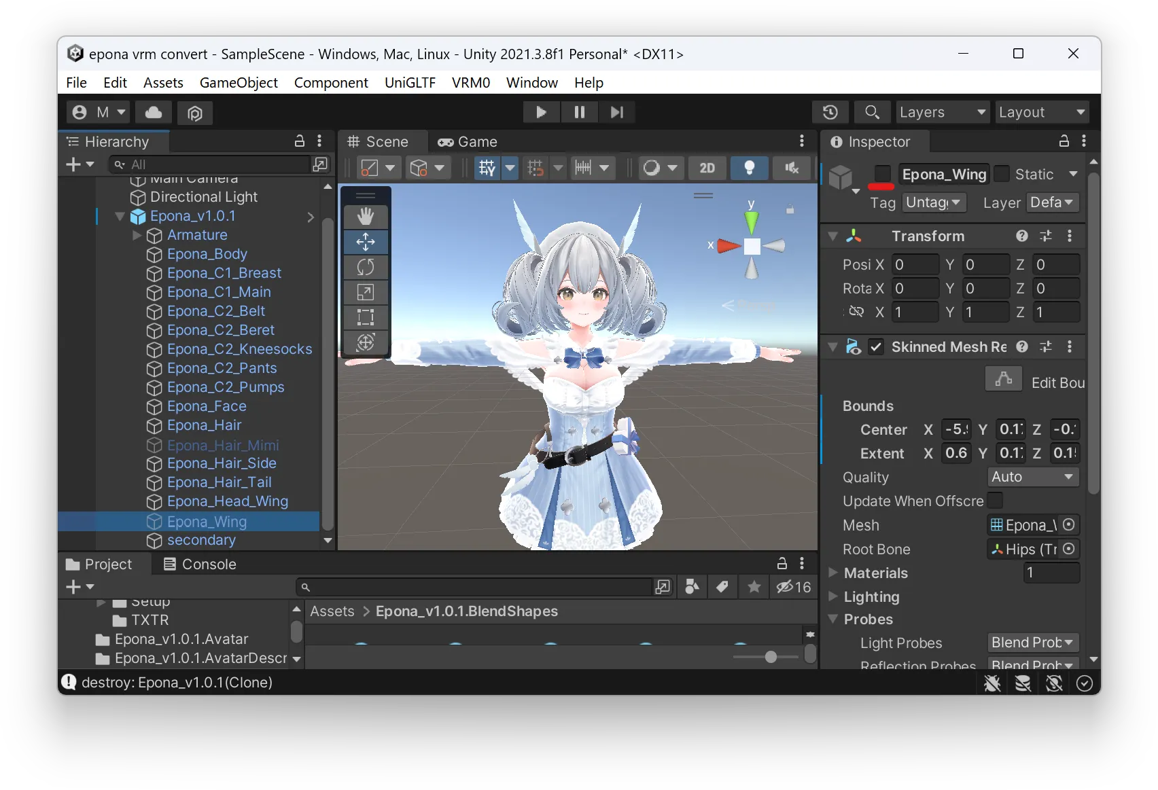The image size is (1158, 790).
Task: Open Transform component preset selector
Action: coord(1046,236)
